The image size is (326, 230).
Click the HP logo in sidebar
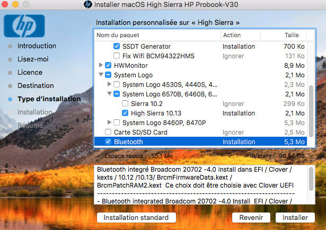point(24,26)
